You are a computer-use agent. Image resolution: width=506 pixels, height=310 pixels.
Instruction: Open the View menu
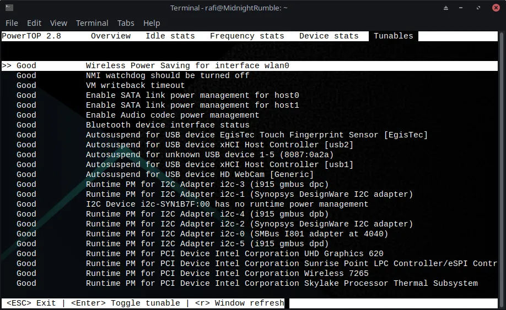[58, 23]
